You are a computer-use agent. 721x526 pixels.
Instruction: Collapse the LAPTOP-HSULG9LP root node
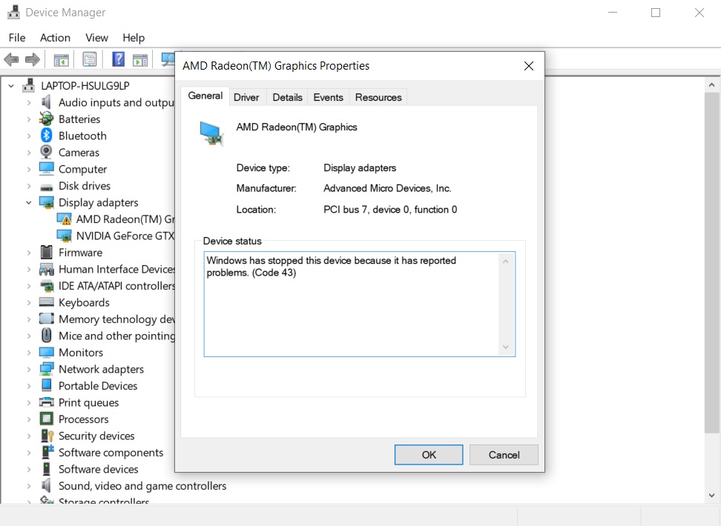click(x=11, y=86)
